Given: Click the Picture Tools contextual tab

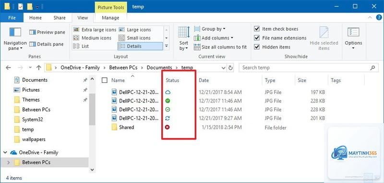Looking at the screenshot, I should [111, 7].
